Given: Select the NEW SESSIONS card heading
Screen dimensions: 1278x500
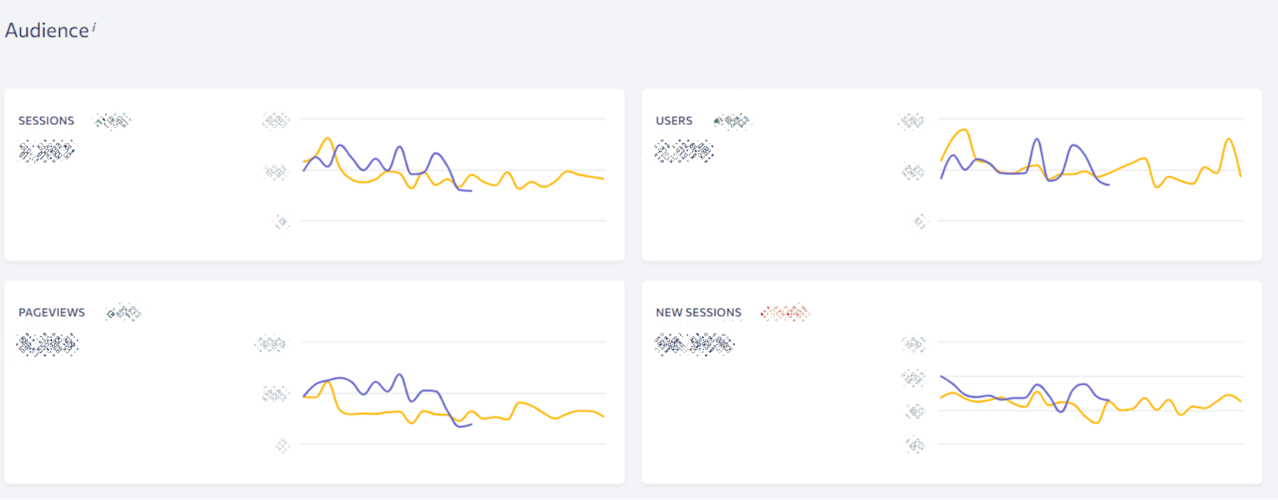Looking at the screenshot, I should point(698,312).
